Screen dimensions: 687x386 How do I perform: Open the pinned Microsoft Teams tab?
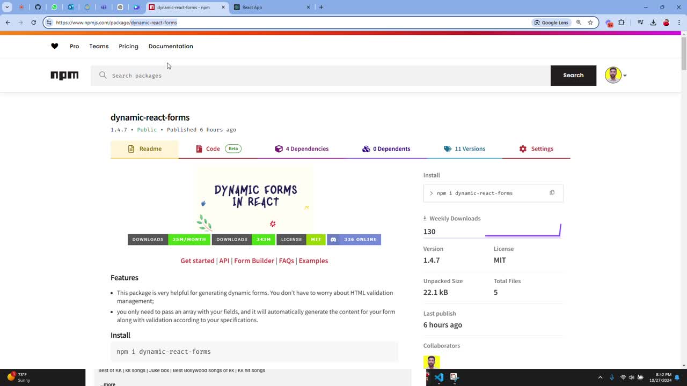(104, 7)
